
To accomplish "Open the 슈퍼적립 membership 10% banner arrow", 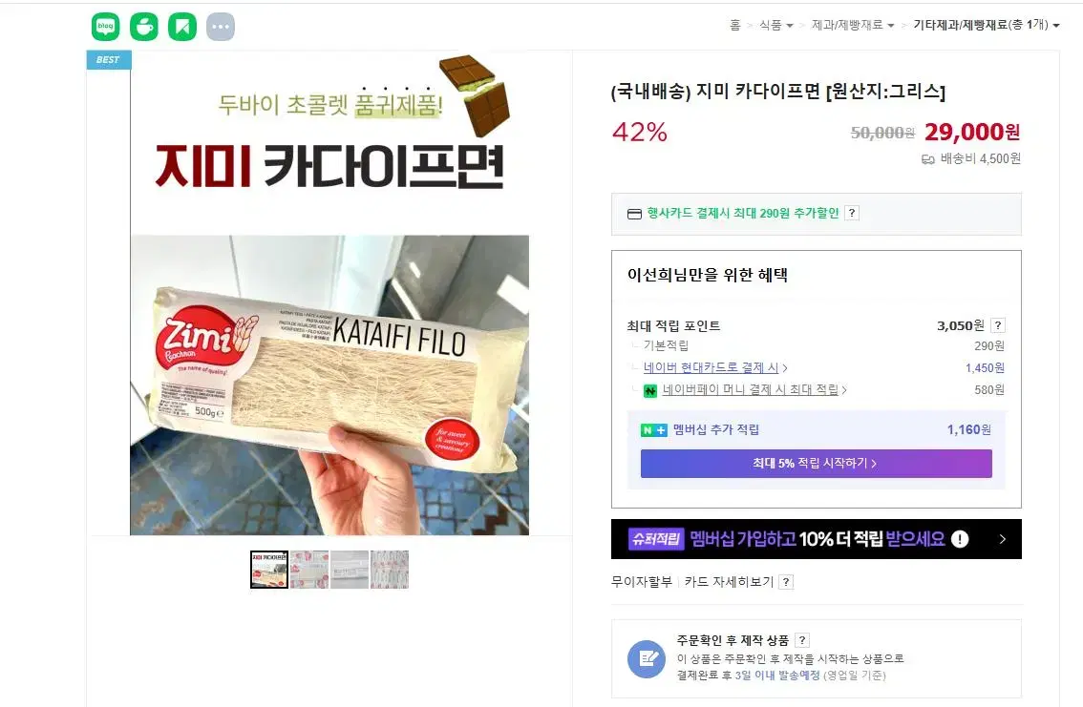I will point(1002,539).
